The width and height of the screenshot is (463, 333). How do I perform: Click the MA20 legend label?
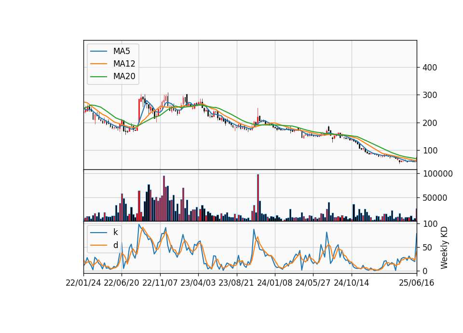[x=124, y=76]
